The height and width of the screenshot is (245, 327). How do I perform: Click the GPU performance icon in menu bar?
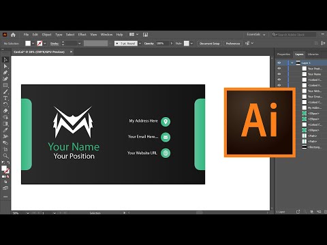pyautogui.click(x=145, y=35)
